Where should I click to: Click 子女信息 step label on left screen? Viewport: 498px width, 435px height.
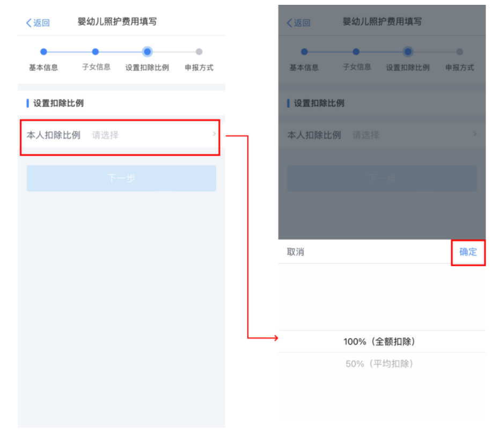[x=96, y=67]
